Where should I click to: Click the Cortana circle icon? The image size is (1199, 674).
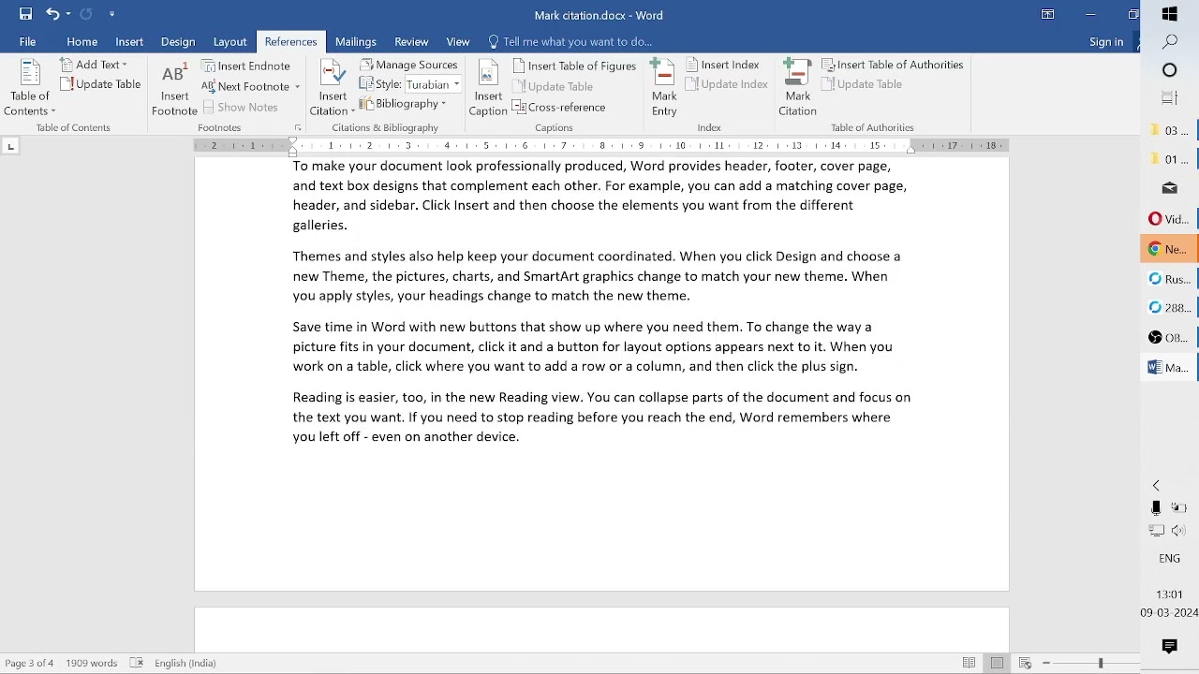[1169, 70]
